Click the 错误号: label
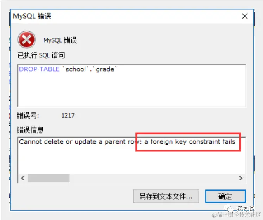263x220 pixels. [x=28, y=115]
